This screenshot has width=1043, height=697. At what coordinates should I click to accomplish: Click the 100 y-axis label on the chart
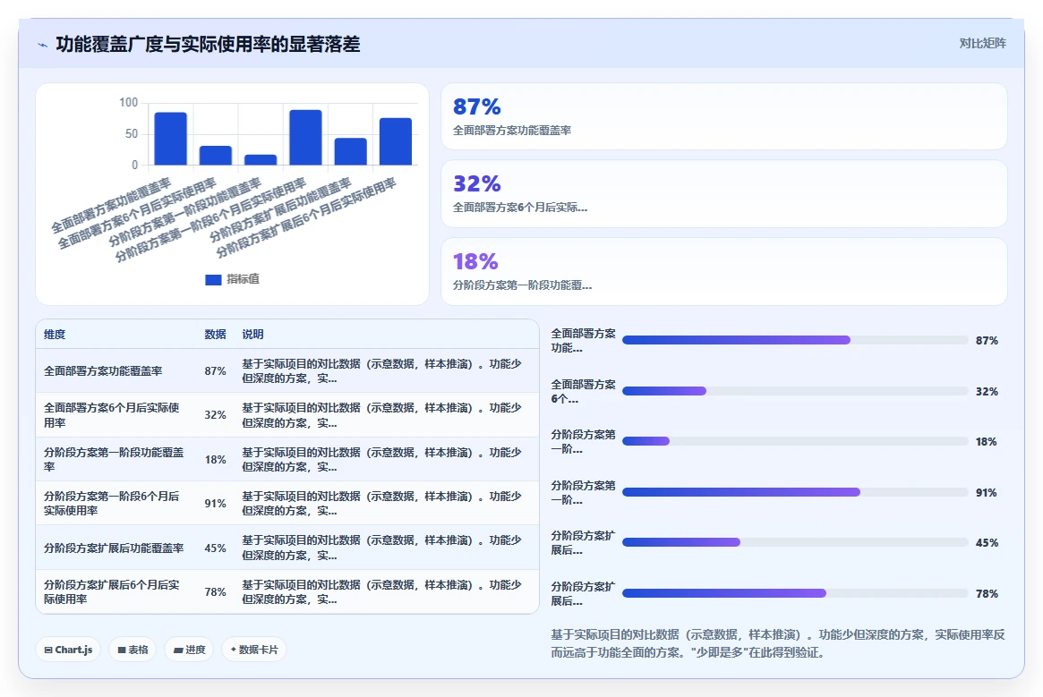(x=128, y=102)
